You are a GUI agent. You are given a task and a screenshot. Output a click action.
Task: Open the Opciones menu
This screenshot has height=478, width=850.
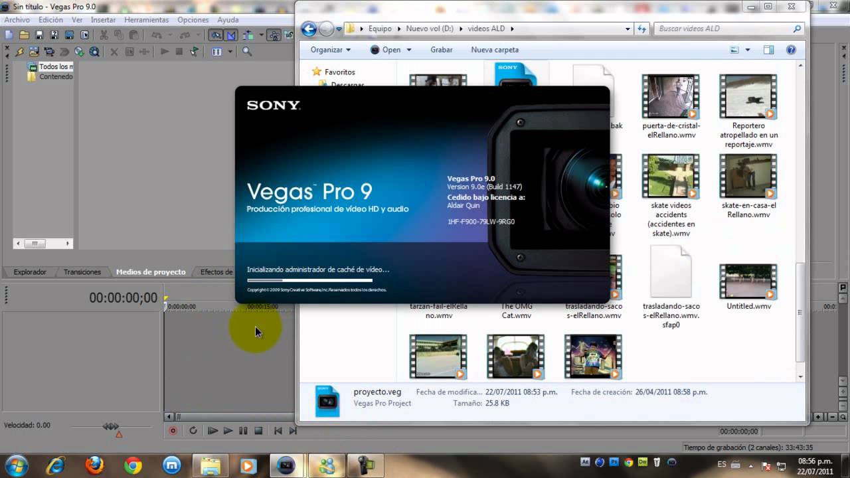tap(193, 20)
